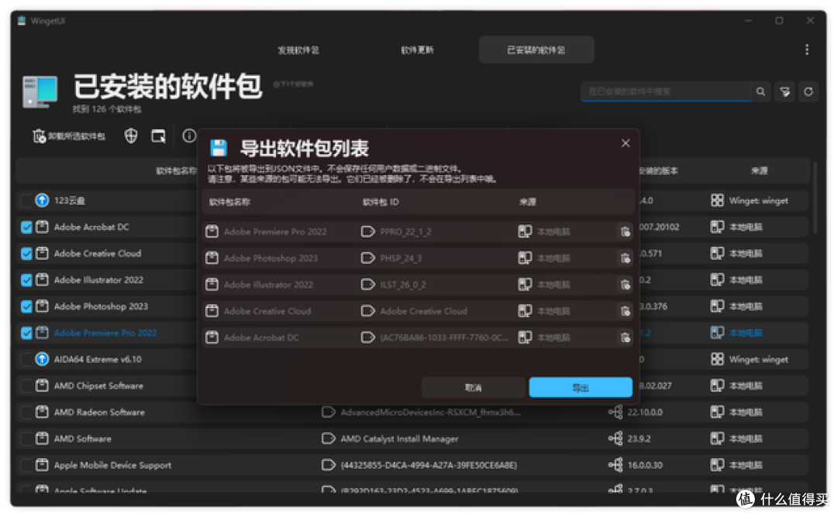This screenshot has width=837, height=517.
Task: Click the AMD Radeon Software version icon
Action: coord(615,412)
